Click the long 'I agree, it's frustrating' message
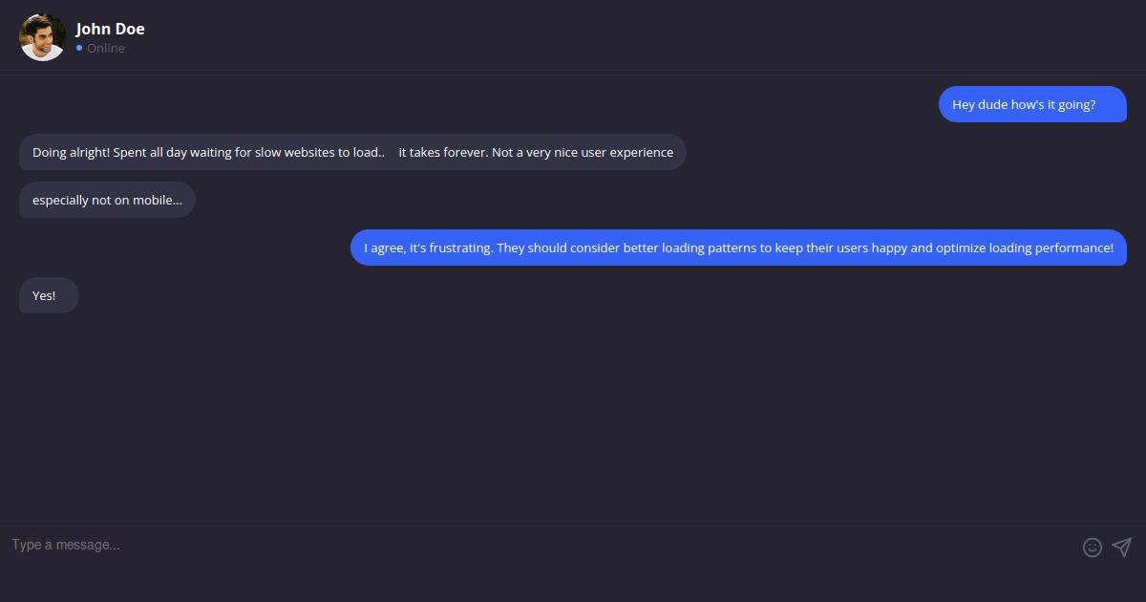Viewport: 1146px width, 602px height. (x=738, y=247)
